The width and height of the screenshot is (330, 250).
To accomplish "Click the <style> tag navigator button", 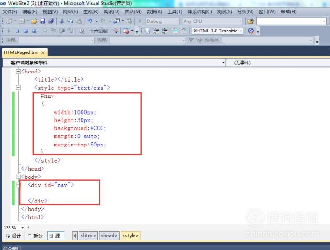I will (x=130, y=236).
